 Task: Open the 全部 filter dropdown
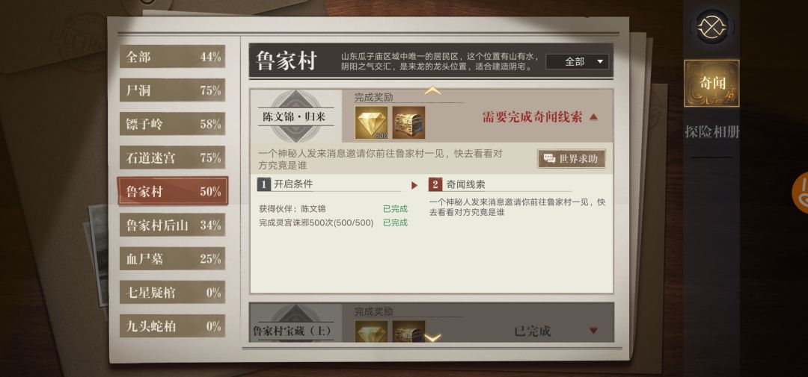coord(577,62)
